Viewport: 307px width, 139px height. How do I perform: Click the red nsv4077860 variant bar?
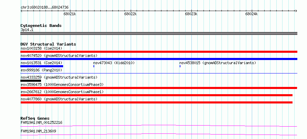pyautogui.click(x=157, y=102)
